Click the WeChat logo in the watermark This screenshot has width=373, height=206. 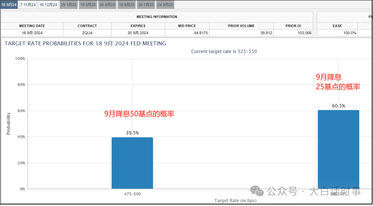[257, 191]
